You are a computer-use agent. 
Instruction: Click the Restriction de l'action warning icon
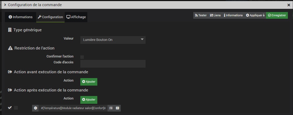(x=10, y=48)
